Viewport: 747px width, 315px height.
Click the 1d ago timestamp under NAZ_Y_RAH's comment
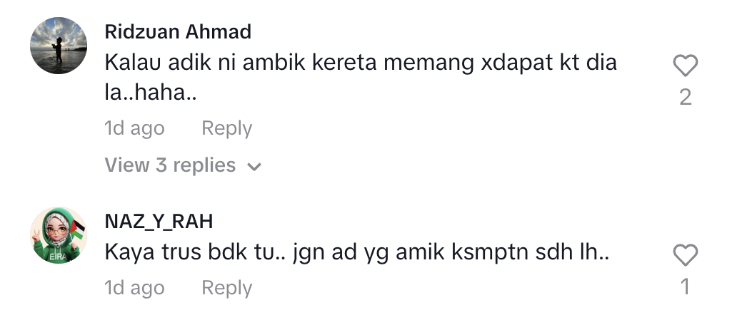(134, 288)
